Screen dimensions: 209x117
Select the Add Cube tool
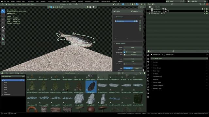(x=3, y=43)
